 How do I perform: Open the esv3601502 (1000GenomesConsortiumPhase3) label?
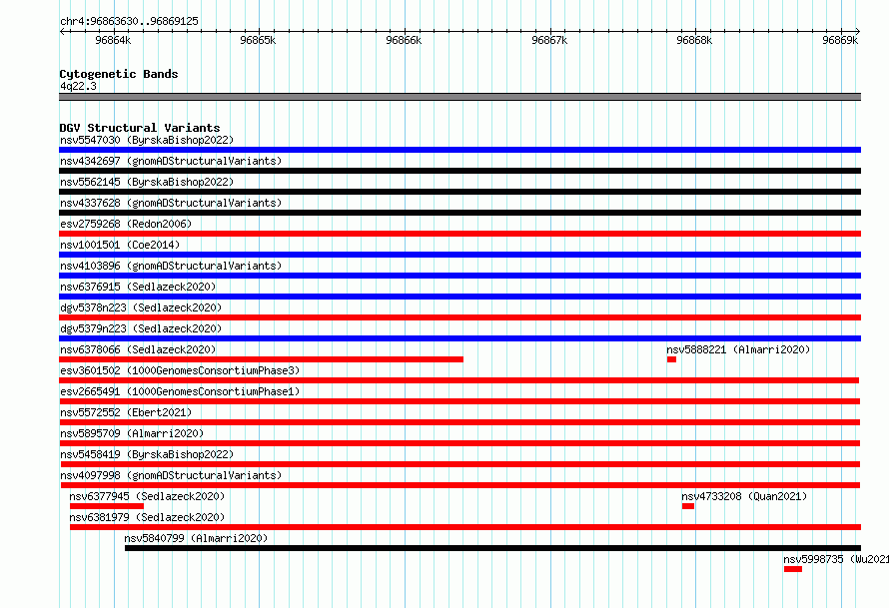click(180, 370)
